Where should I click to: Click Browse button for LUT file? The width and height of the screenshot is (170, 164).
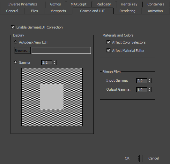pyautogui.click(x=22, y=51)
